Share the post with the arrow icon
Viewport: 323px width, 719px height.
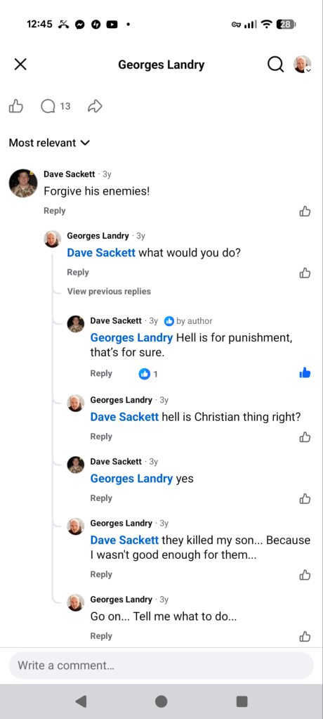coord(95,106)
